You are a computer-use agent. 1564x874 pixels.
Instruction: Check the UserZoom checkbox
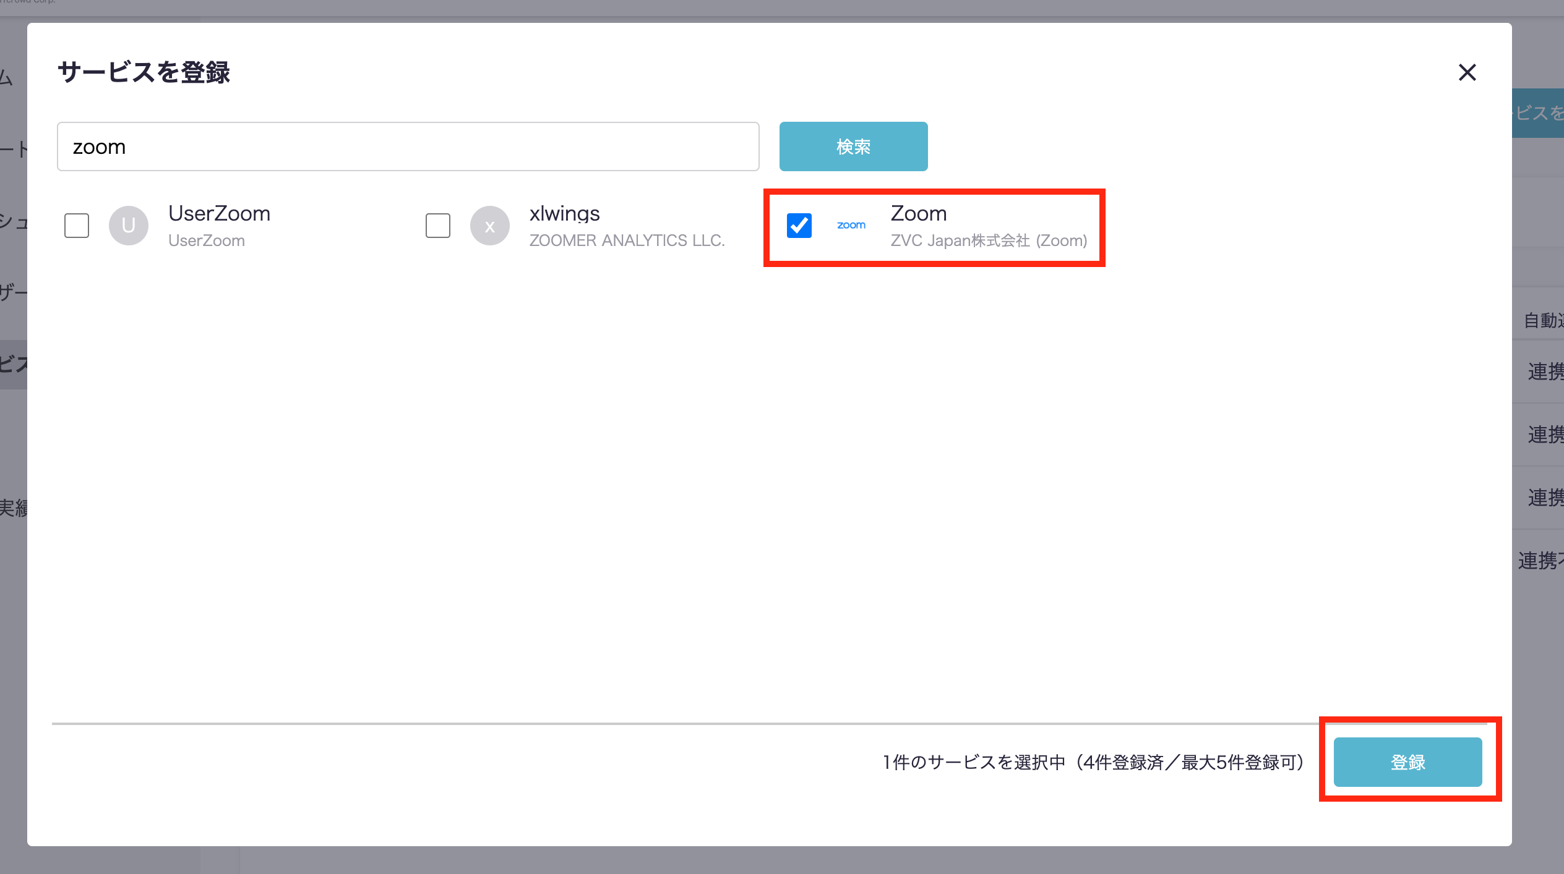pos(77,226)
